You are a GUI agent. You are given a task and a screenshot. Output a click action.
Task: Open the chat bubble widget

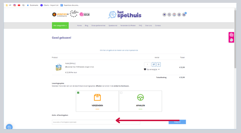[x=9, y=127]
